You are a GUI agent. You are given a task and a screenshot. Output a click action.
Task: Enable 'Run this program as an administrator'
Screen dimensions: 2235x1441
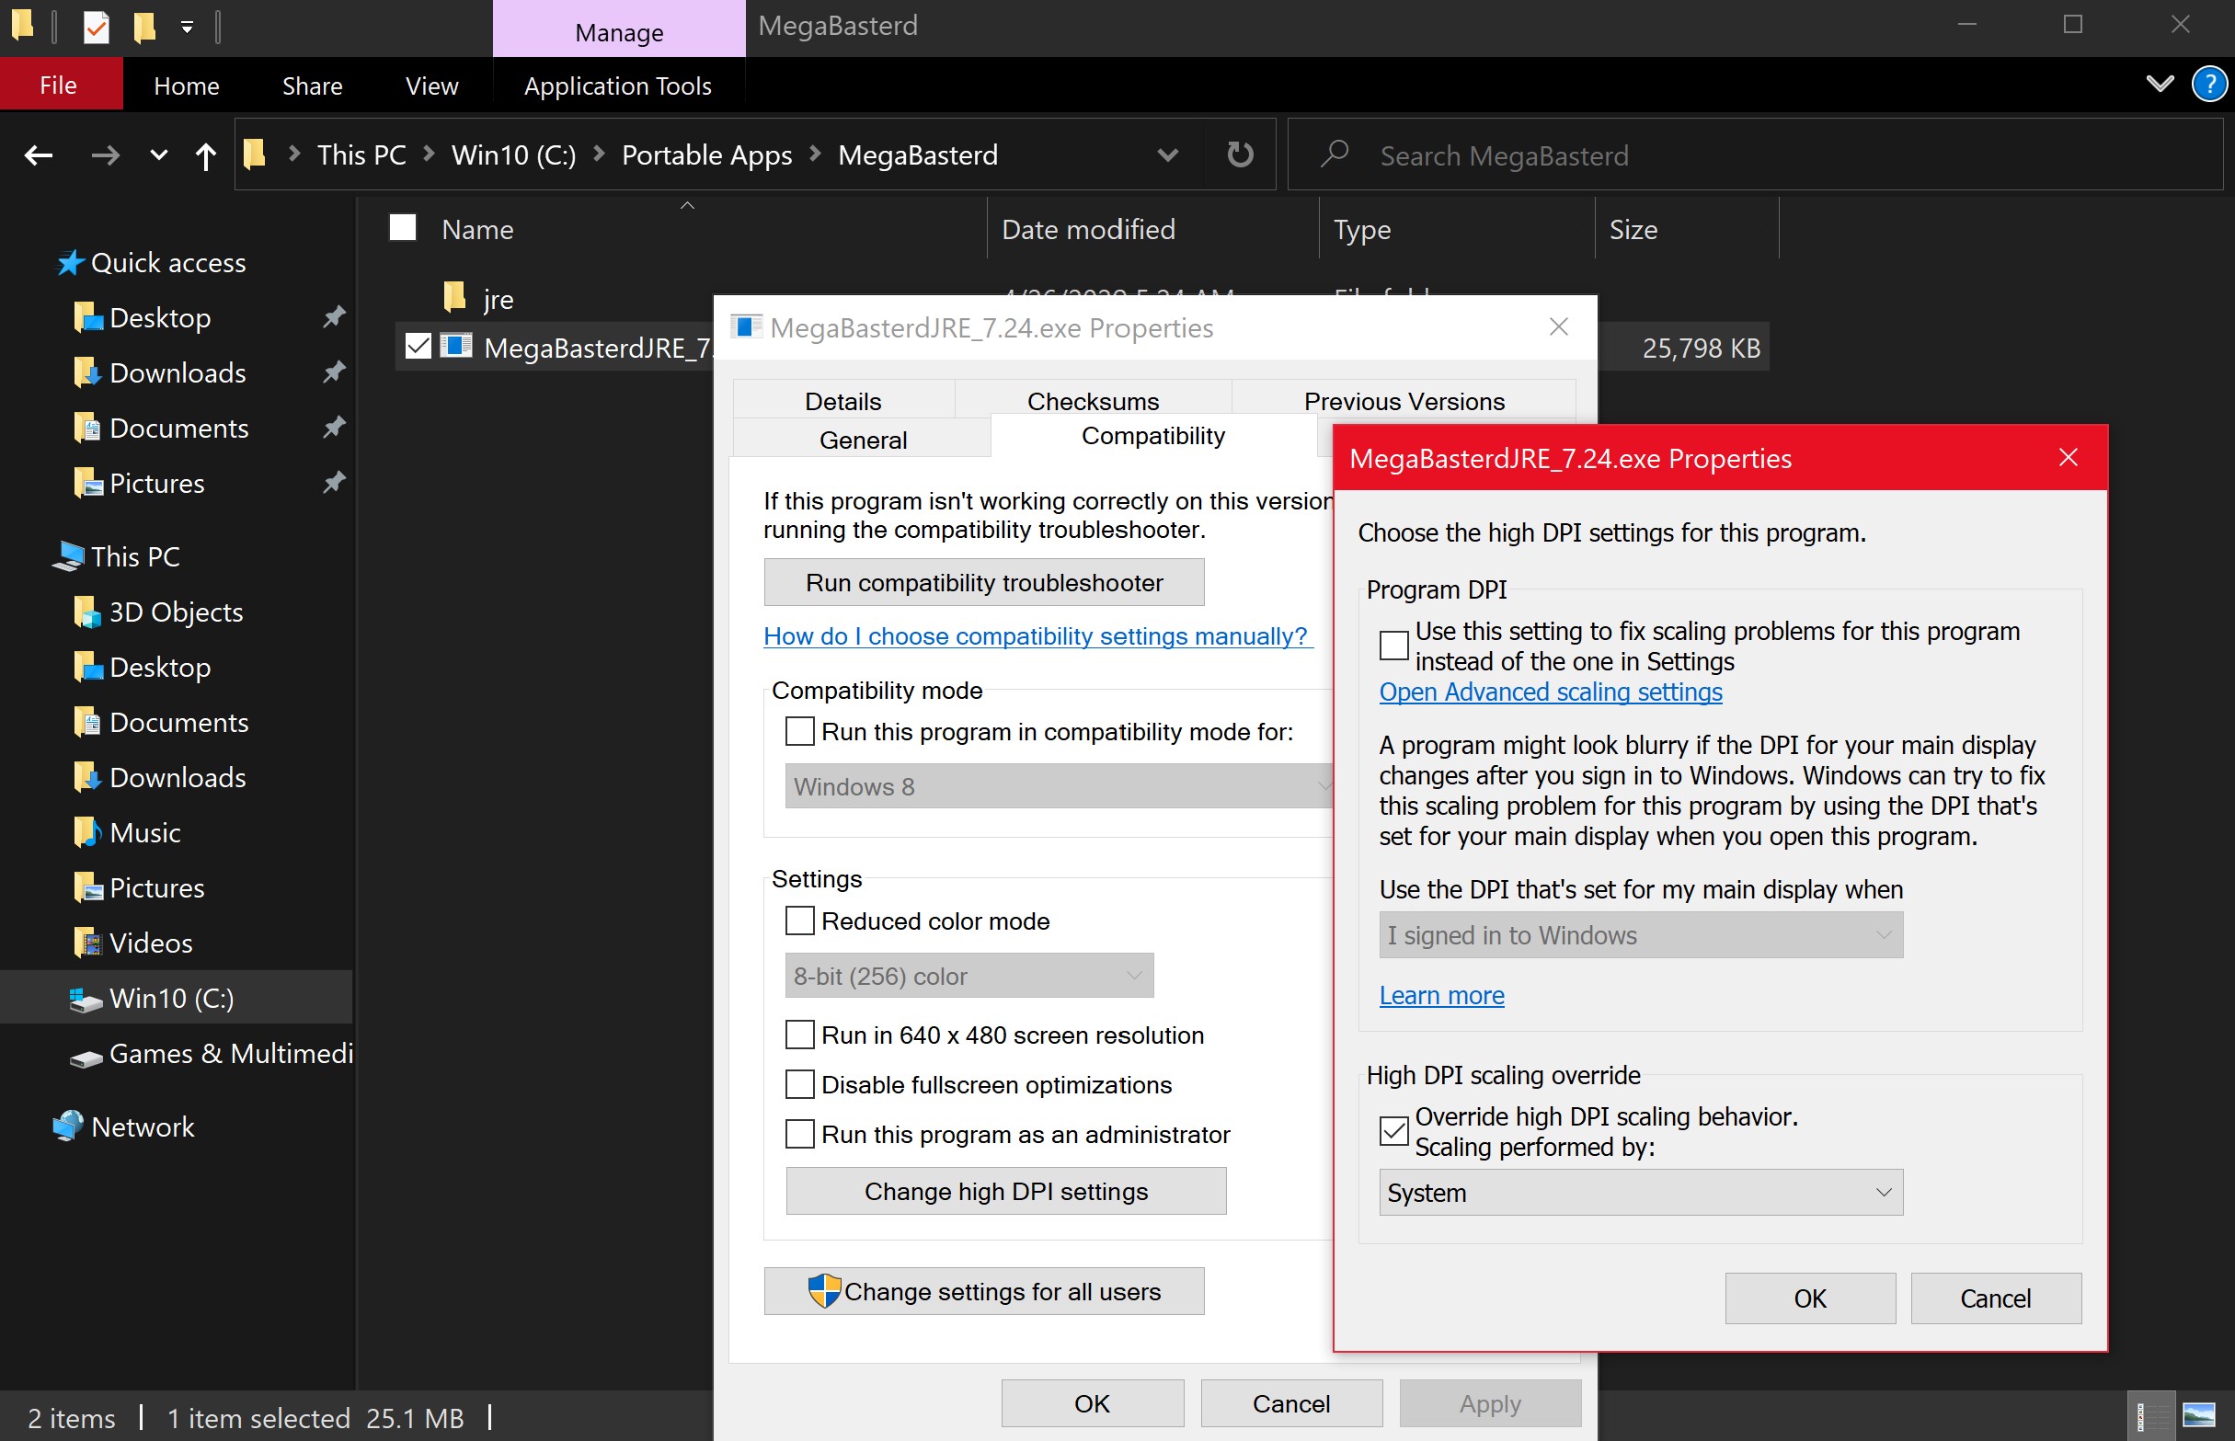coord(799,1134)
